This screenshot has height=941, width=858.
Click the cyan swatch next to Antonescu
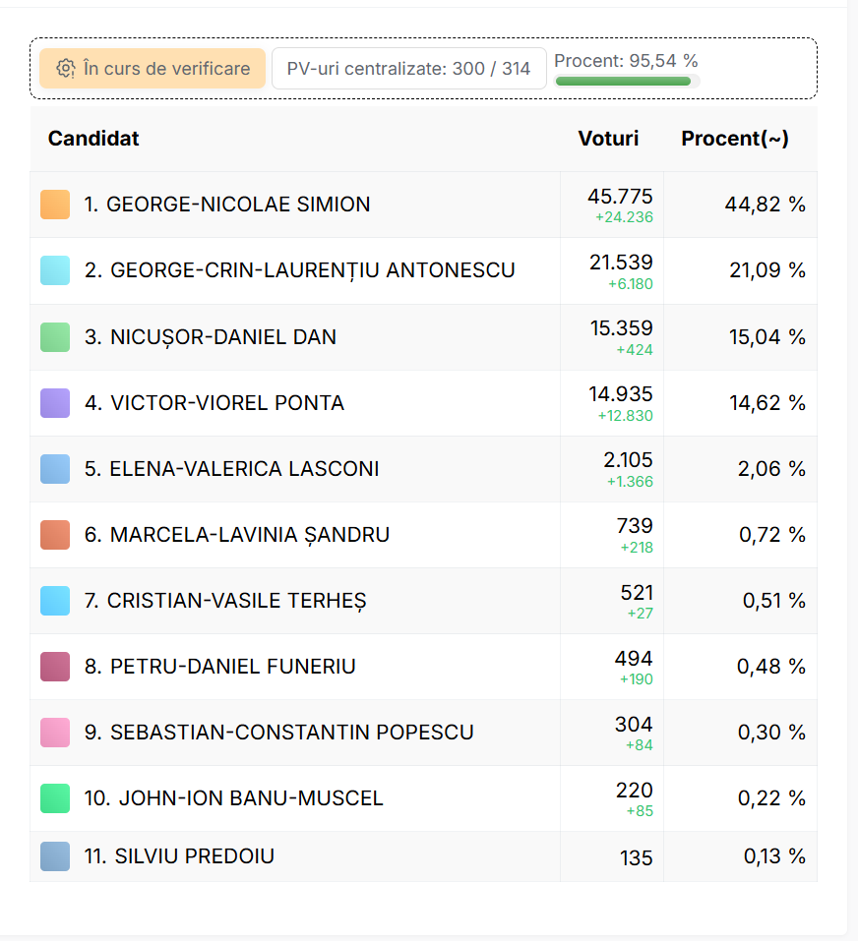click(55, 270)
